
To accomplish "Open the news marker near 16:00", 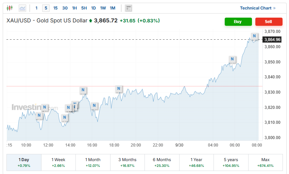I will tap(94, 106).
